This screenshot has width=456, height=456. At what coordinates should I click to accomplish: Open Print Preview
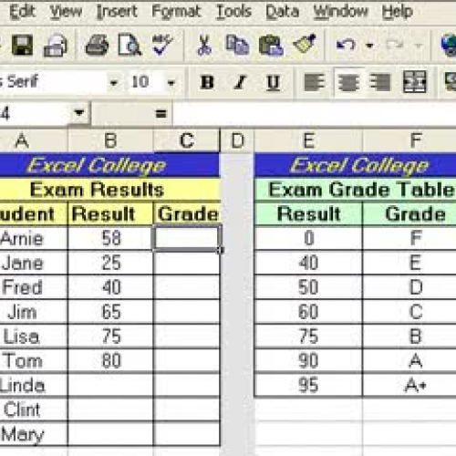click(x=130, y=45)
